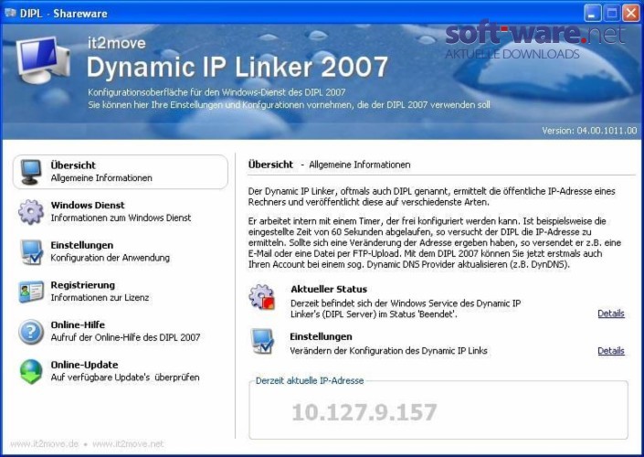Click the ID card icon for Registrierung
The image size is (644, 457).
31,292
